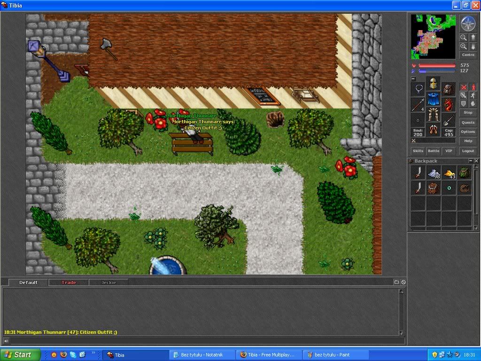The width and height of the screenshot is (481, 361).
Task: Toggle the Battle list window
Action: (434, 151)
